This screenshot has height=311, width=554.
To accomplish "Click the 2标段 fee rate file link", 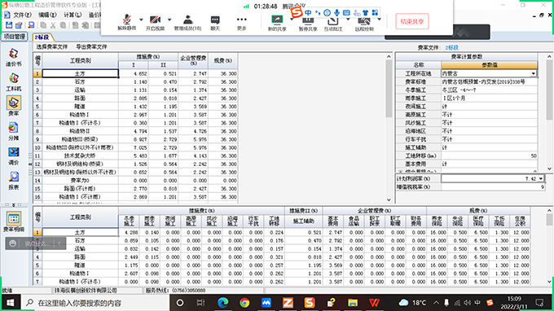I will (x=452, y=47).
